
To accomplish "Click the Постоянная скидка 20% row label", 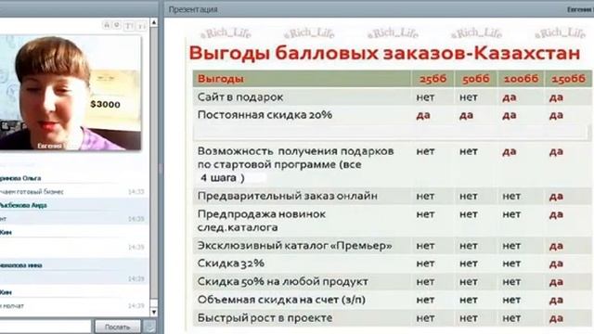I will [x=265, y=115].
